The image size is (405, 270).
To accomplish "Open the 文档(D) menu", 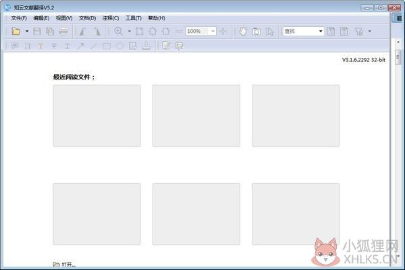I will [87, 18].
